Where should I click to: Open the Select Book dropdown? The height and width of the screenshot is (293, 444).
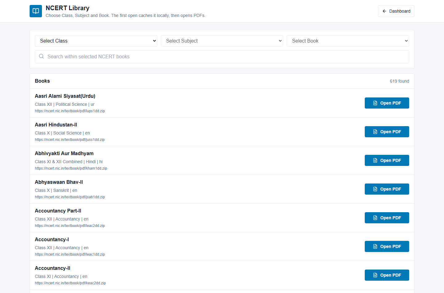[348, 41]
